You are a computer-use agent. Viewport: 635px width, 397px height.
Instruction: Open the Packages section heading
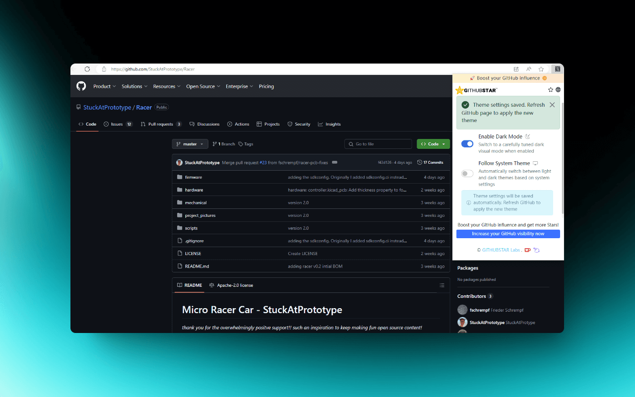(x=468, y=268)
